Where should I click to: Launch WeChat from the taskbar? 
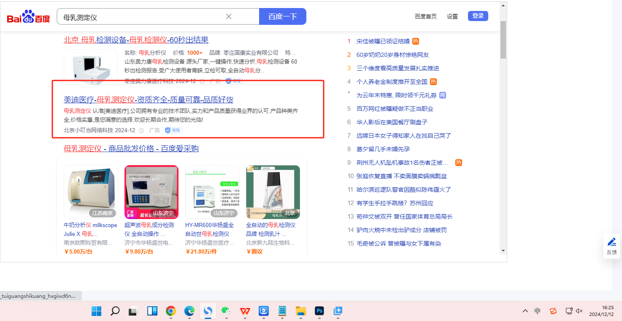pyautogui.click(x=227, y=311)
